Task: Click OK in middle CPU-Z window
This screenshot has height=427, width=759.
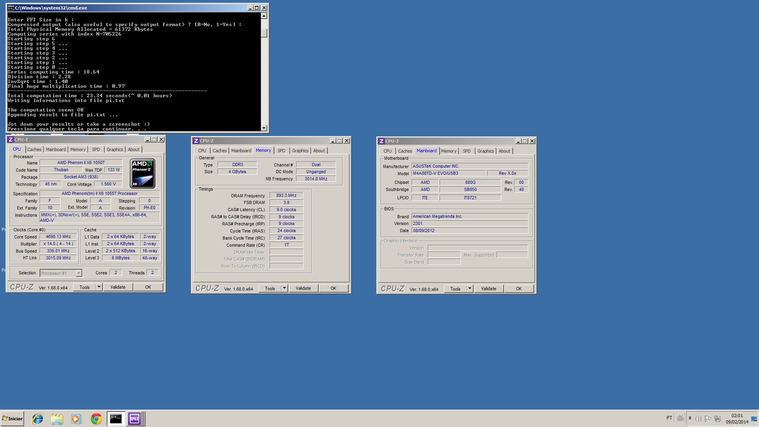Action: pyautogui.click(x=334, y=288)
